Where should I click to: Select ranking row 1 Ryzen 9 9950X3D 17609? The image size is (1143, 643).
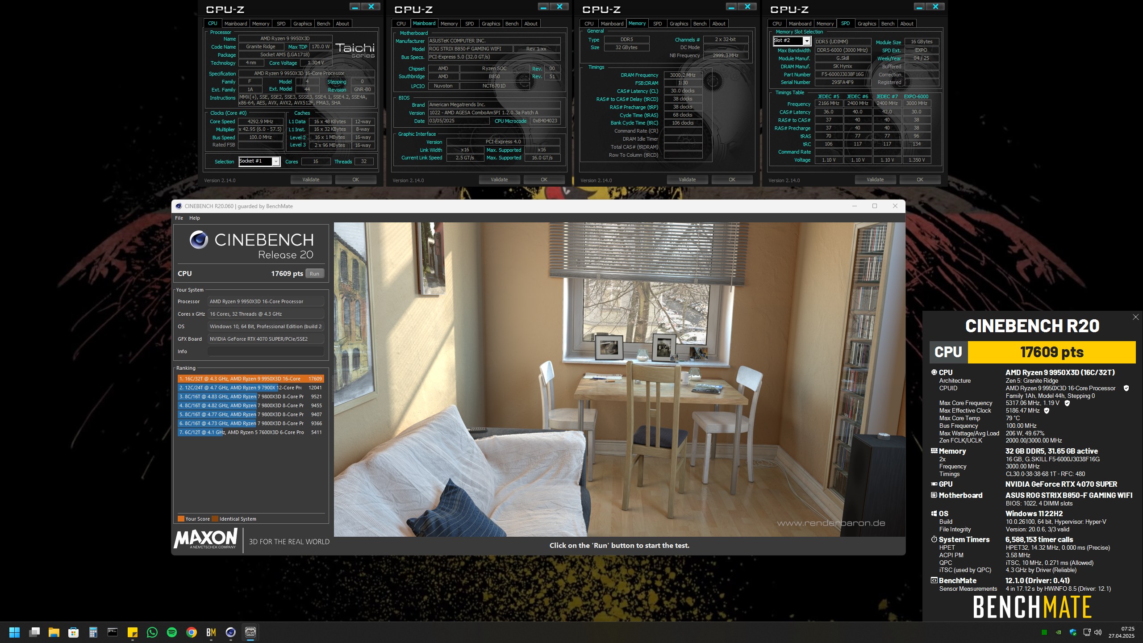pyautogui.click(x=250, y=379)
